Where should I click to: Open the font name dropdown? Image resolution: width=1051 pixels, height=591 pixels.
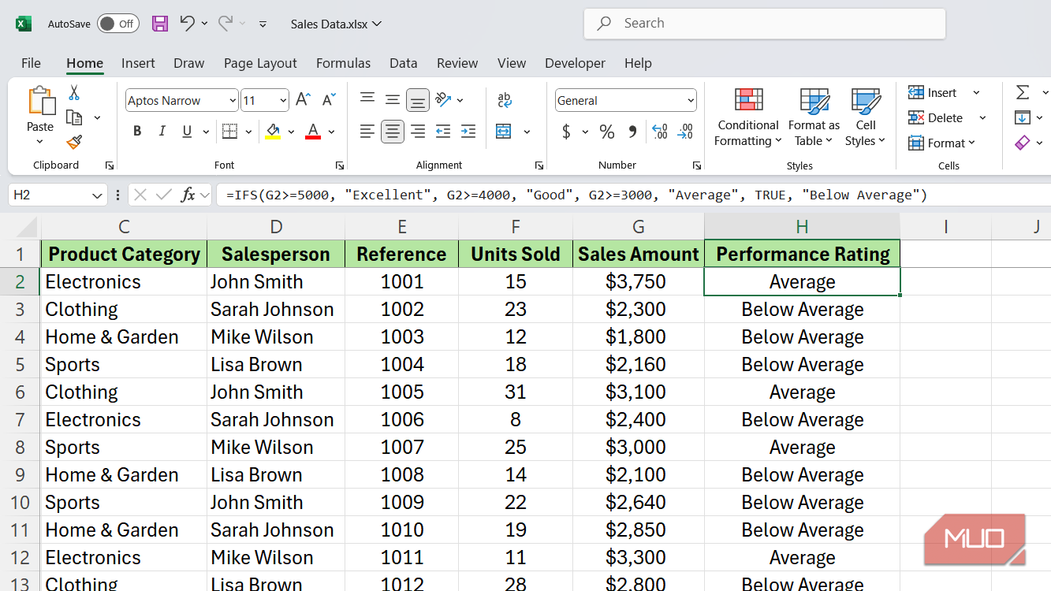tap(233, 101)
